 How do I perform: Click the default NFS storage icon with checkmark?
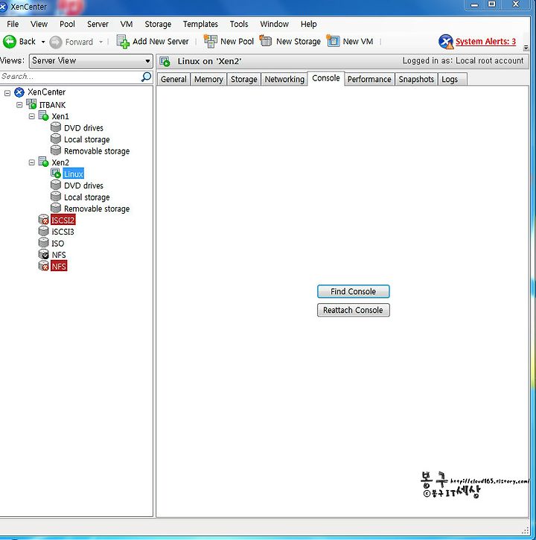pos(44,255)
